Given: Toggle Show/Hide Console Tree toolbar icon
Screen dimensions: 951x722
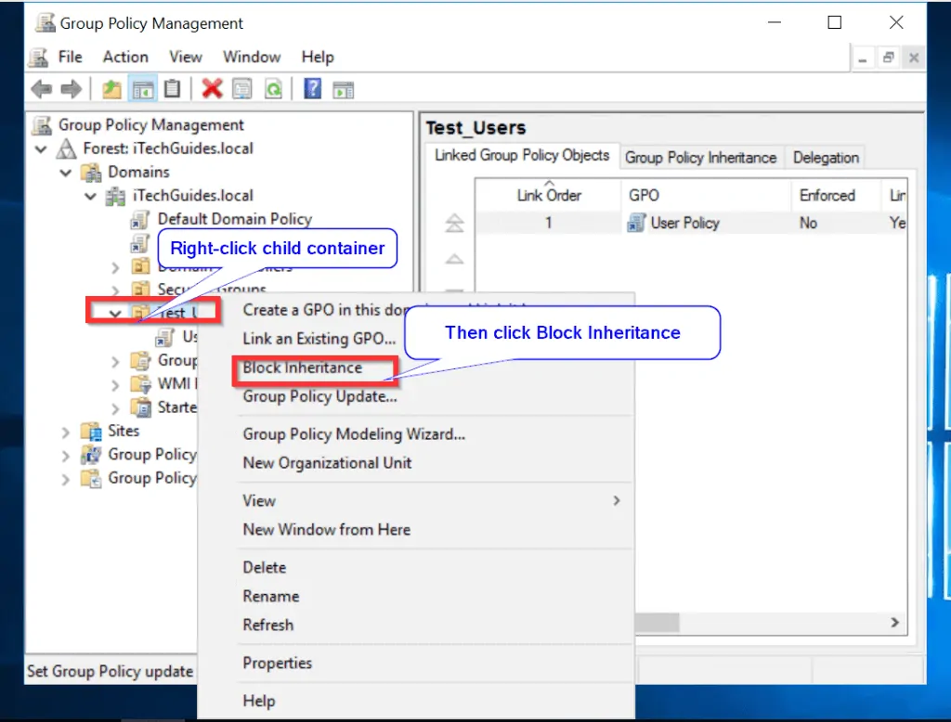Looking at the screenshot, I should (x=144, y=90).
